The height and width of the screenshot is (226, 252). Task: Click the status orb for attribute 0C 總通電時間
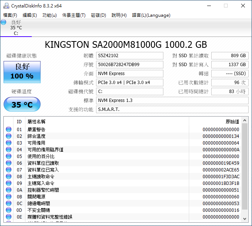pos(9,203)
